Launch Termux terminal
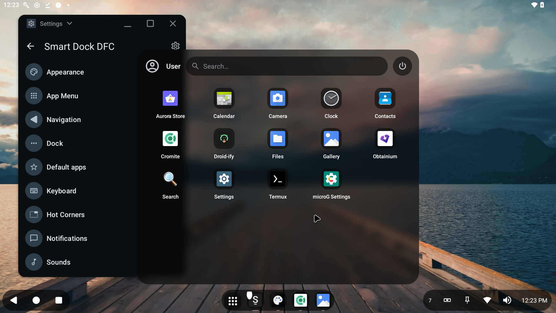 (277, 179)
